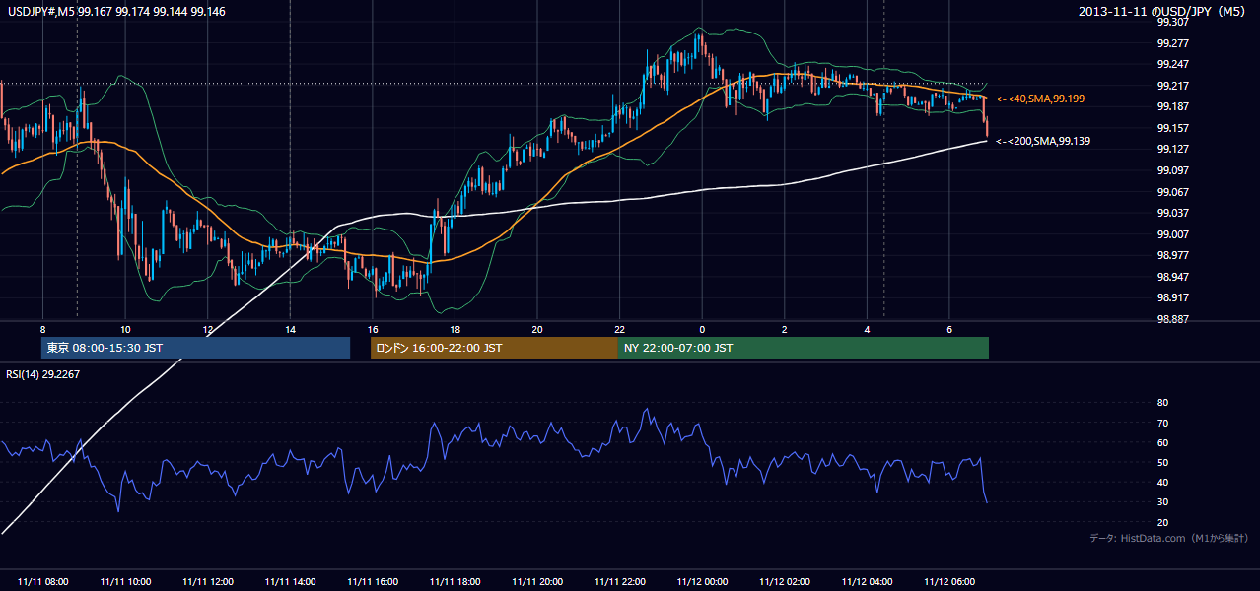Click hour label 22 under price chart
The height and width of the screenshot is (591, 1260).
click(x=619, y=329)
